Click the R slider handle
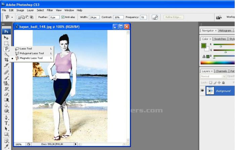The height and width of the screenshot is (150, 235). click(221, 46)
